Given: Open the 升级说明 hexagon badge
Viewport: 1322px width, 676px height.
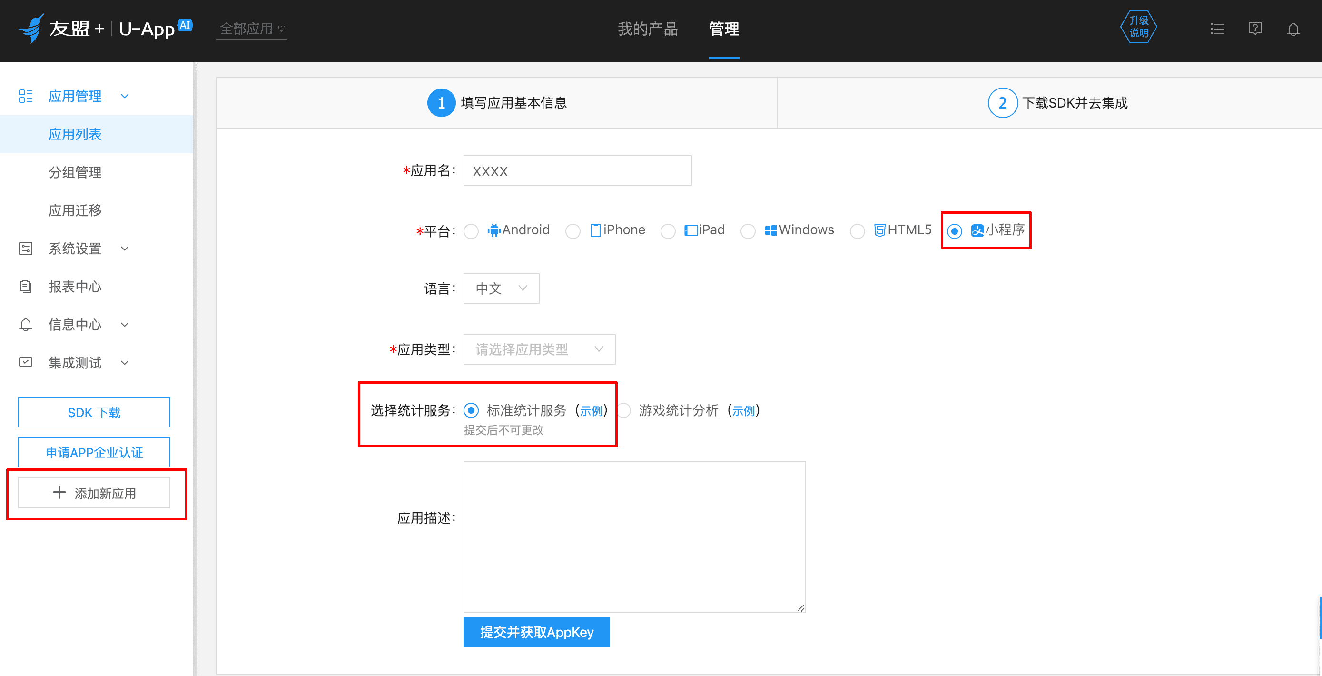Looking at the screenshot, I should [x=1138, y=27].
